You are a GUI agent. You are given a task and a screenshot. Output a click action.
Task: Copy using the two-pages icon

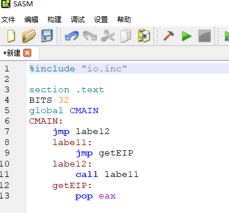(126, 36)
